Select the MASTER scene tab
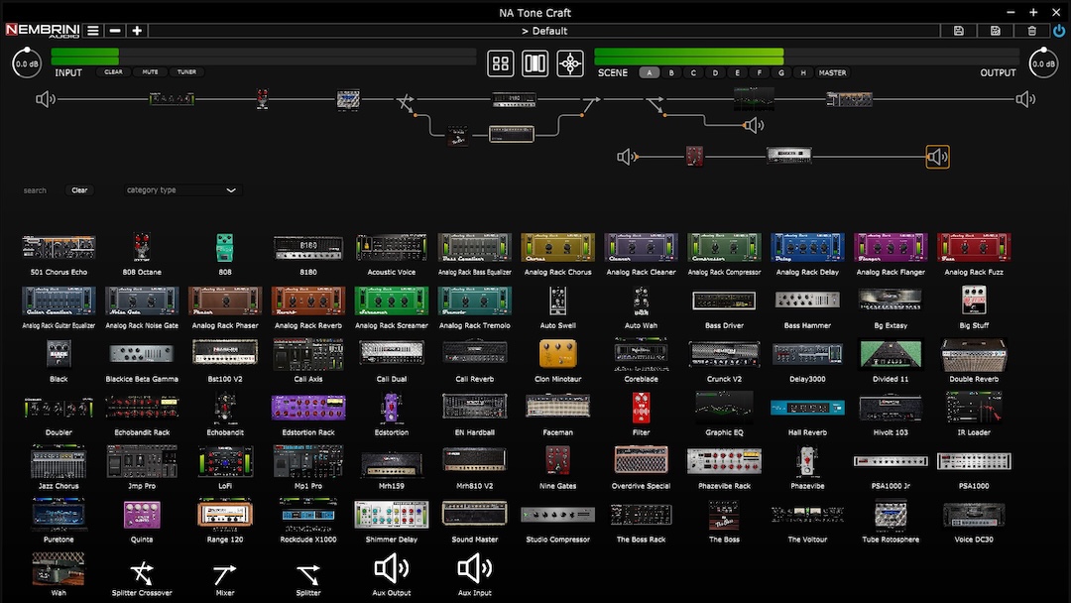 (x=832, y=72)
